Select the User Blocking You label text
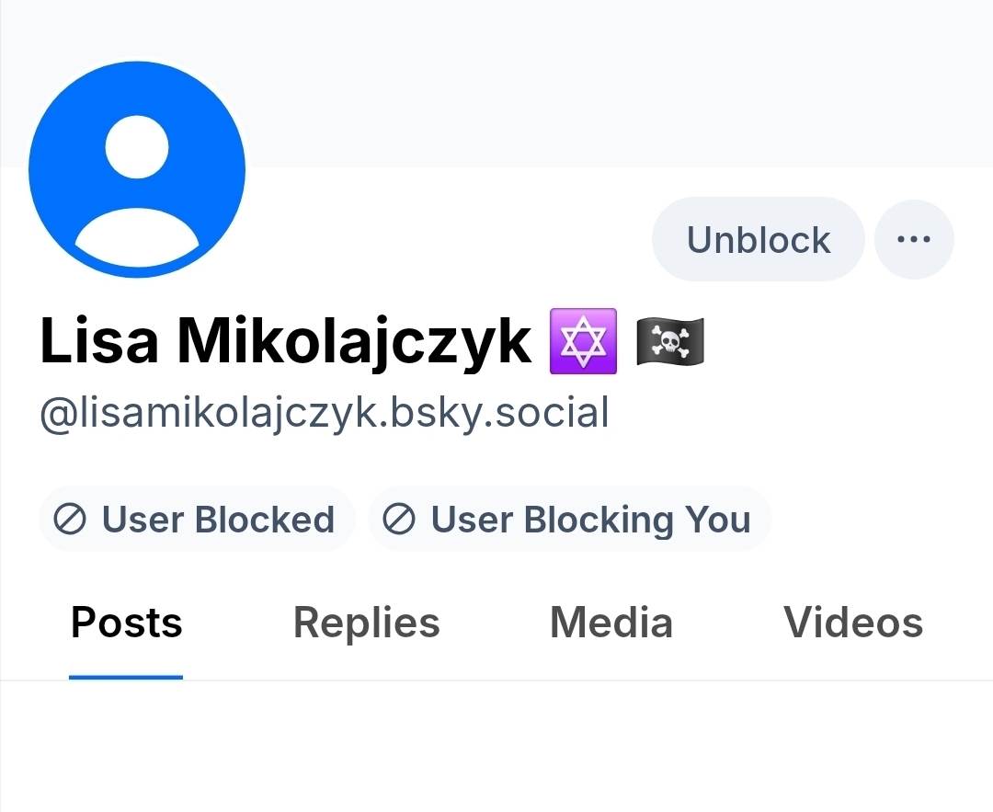993x812 pixels. pos(590,520)
